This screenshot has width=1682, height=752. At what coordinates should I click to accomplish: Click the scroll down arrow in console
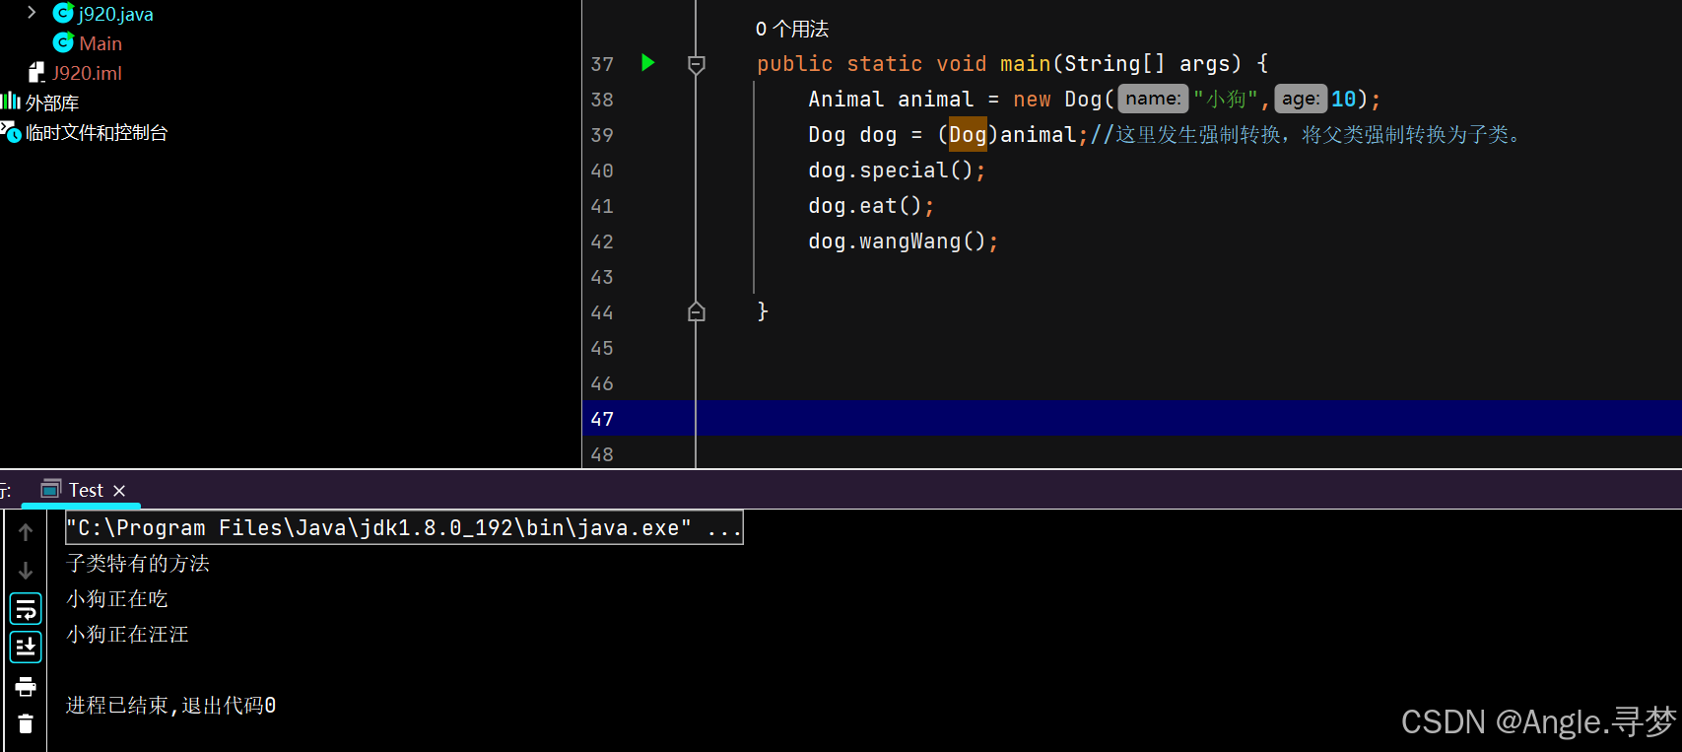26,571
